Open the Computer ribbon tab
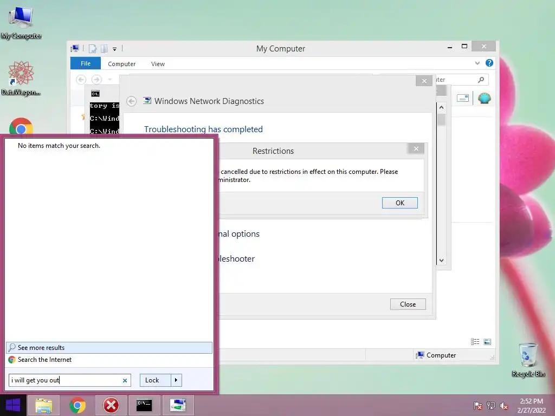Image resolution: width=555 pixels, height=416 pixels. coord(122,64)
